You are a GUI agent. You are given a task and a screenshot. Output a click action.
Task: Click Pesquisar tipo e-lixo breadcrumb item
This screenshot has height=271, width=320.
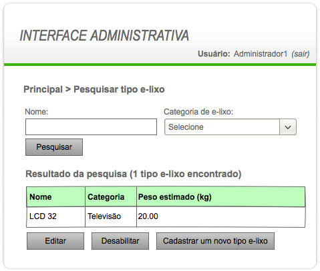(119, 89)
